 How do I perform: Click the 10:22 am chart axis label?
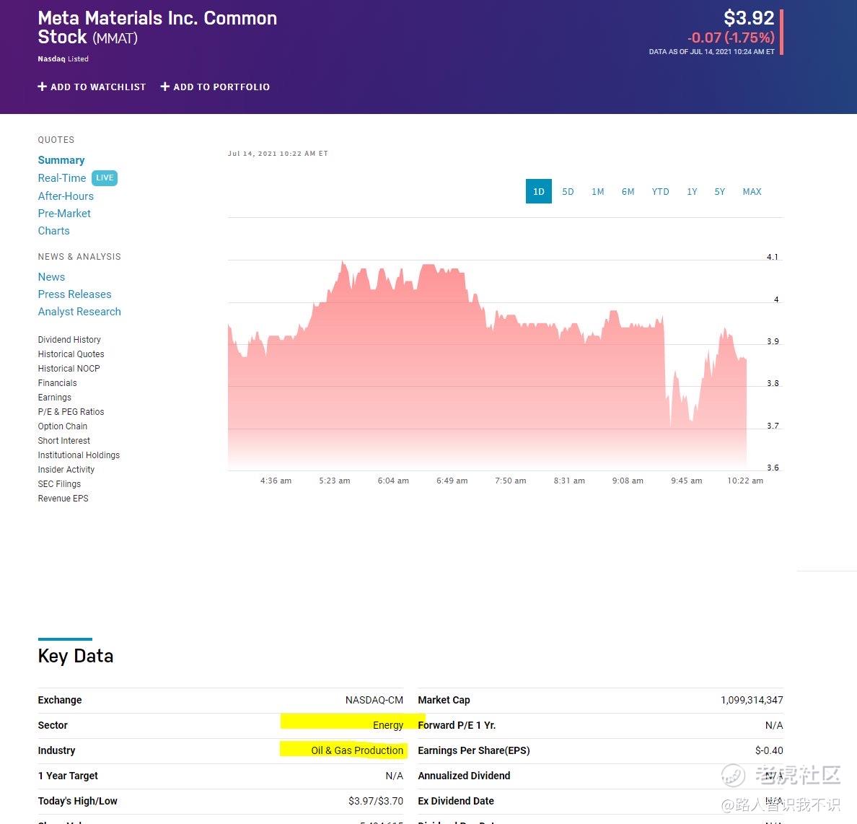[745, 481]
